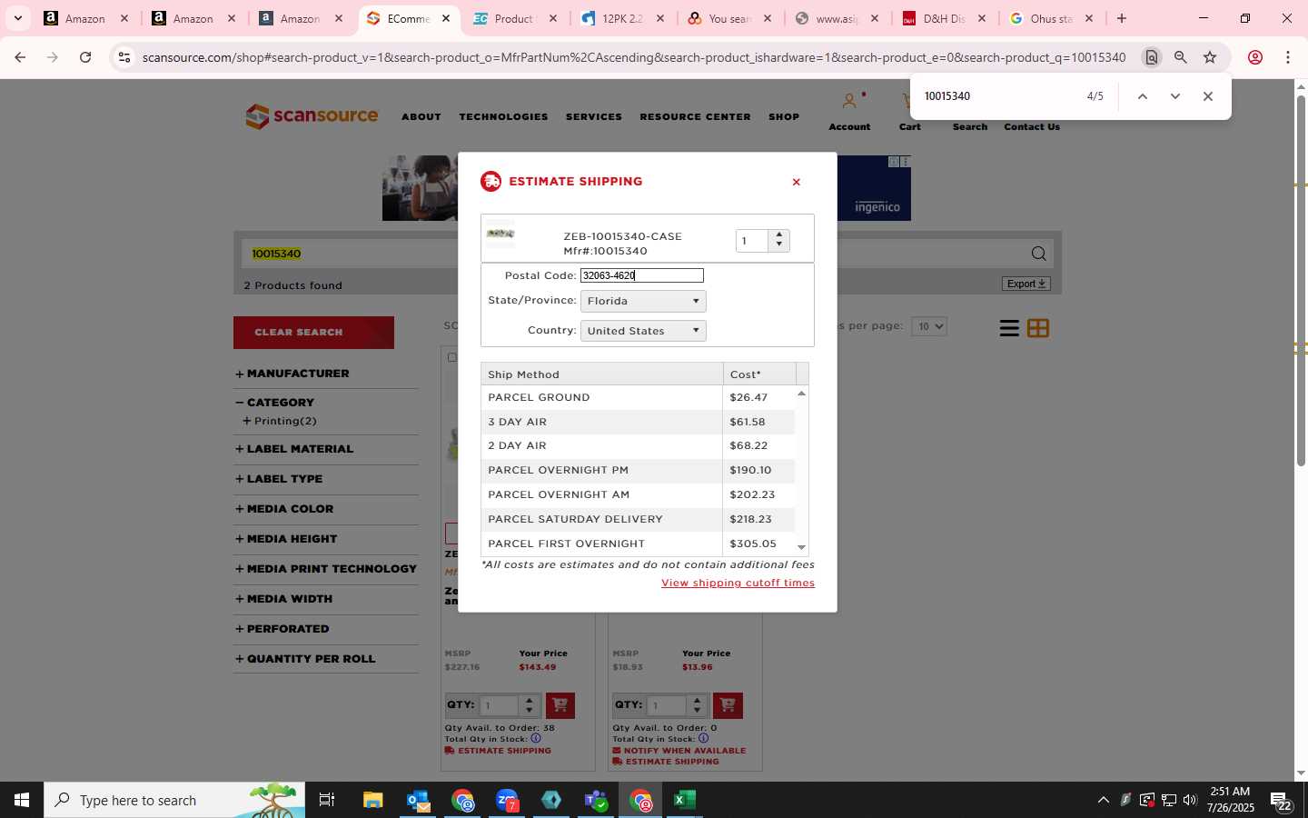Click the CLEAR SEARCH button
Viewport: 1308px width, 818px height.
pos(313,333)
